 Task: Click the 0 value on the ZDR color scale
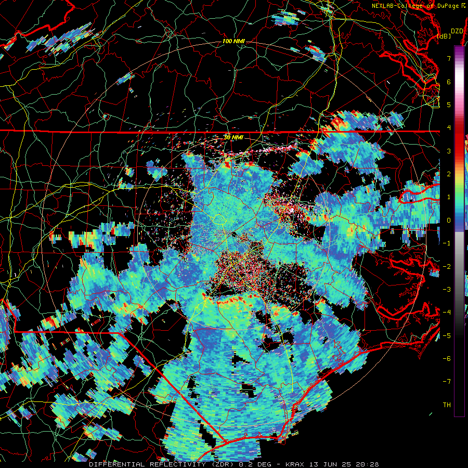coord(449,220)
